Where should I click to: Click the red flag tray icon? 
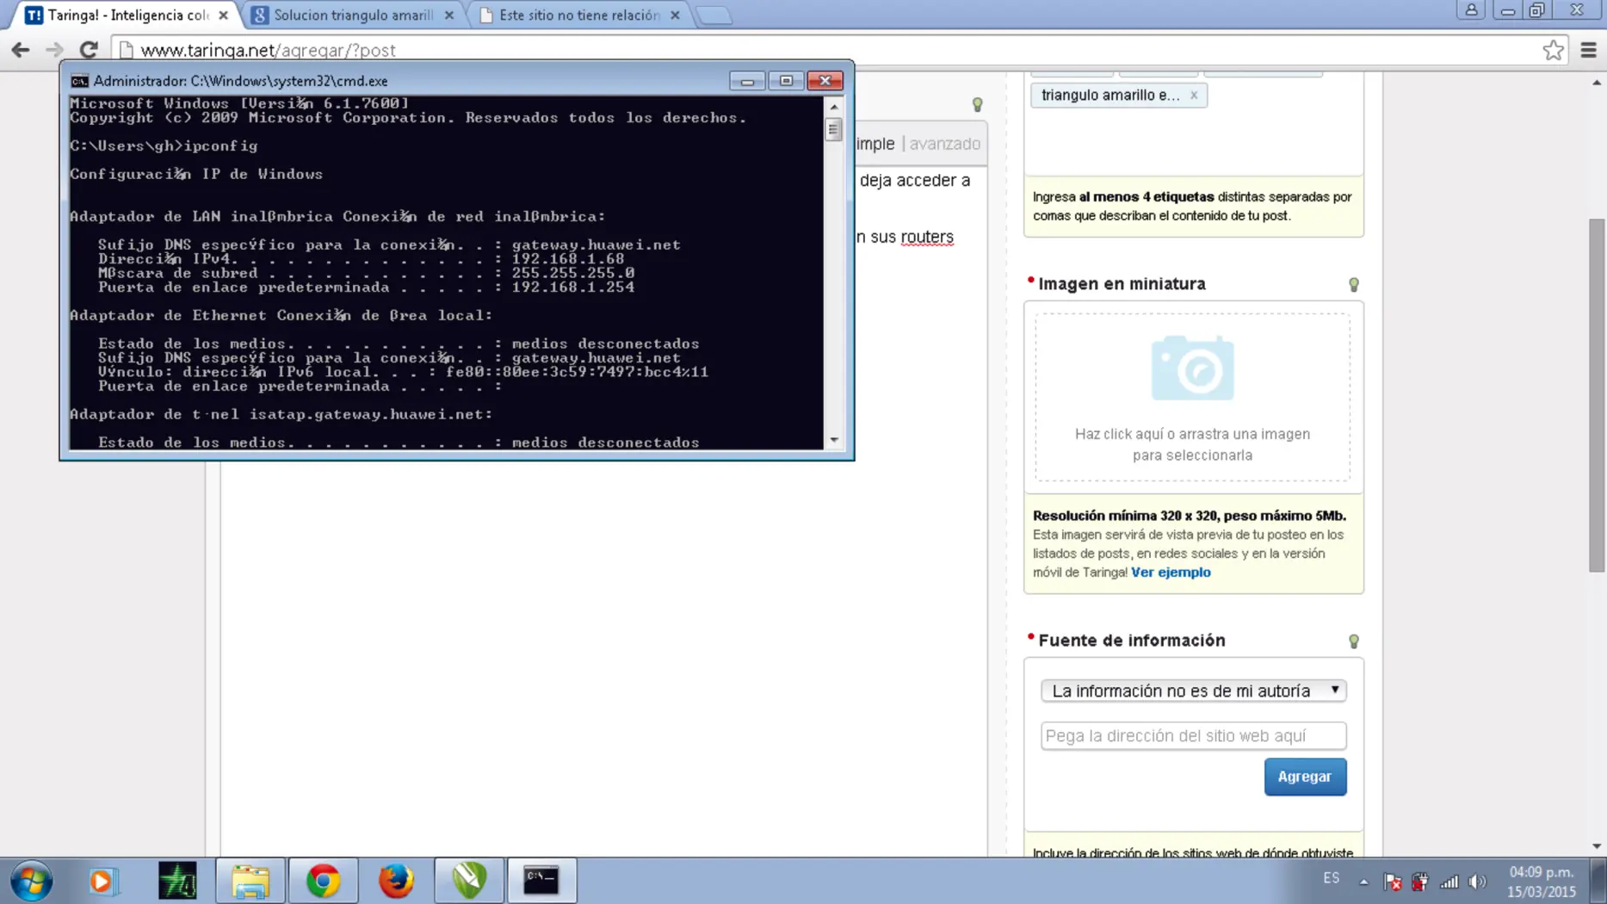click(x=1393, y=882)
